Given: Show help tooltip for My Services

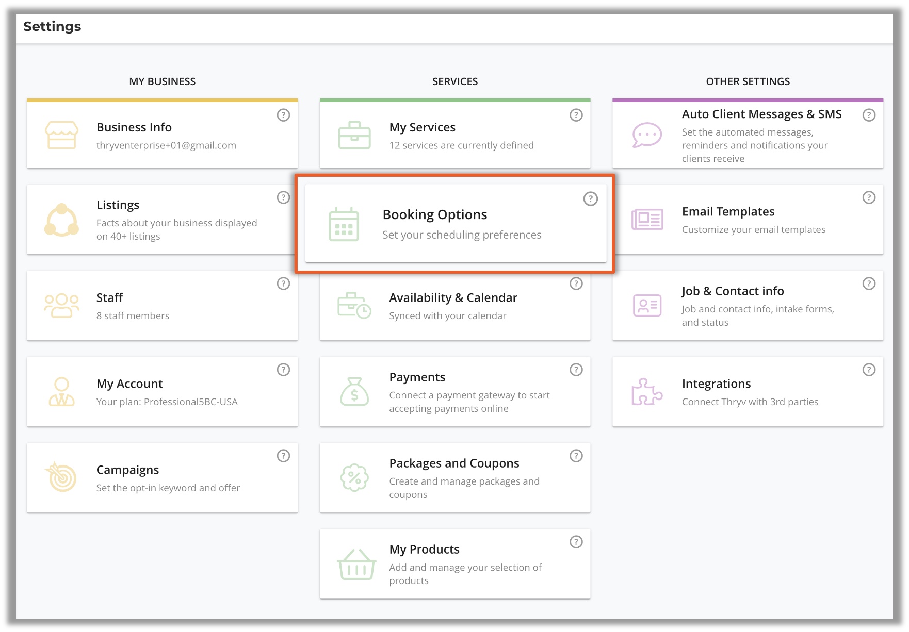Looking at the screenshot, I should [x=576, y=115].
